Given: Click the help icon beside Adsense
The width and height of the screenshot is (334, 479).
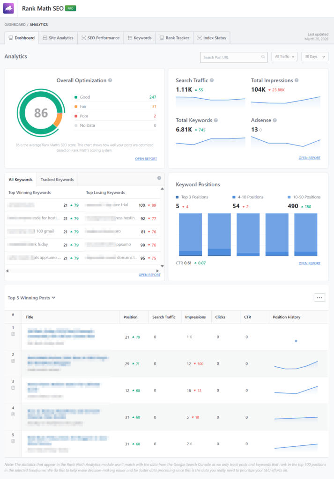Looking at the screenshot, I should pyautogui.click(x=275, y=120).
